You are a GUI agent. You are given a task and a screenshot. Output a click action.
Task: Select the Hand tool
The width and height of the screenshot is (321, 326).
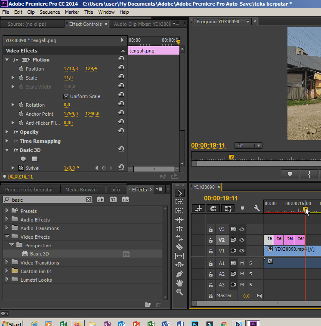tap(179, 283)
